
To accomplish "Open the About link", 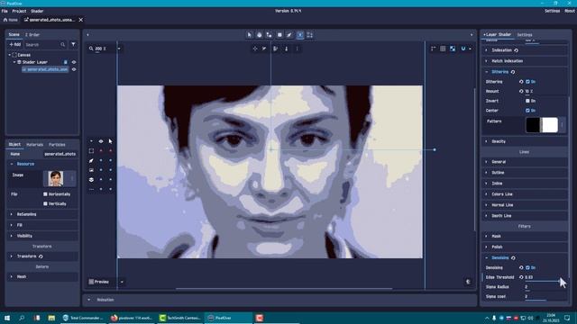I will (x=569, y=11).
